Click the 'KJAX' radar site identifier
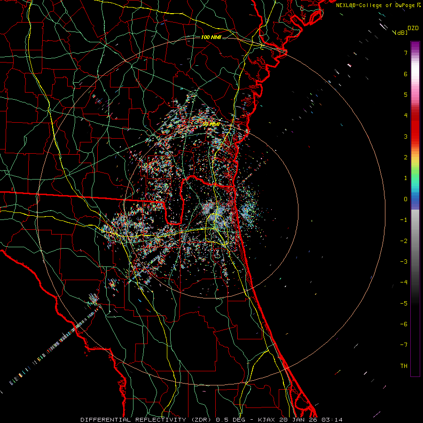This screenshot has width=423, height=423. pyautogui.click(x=267, y=420)
